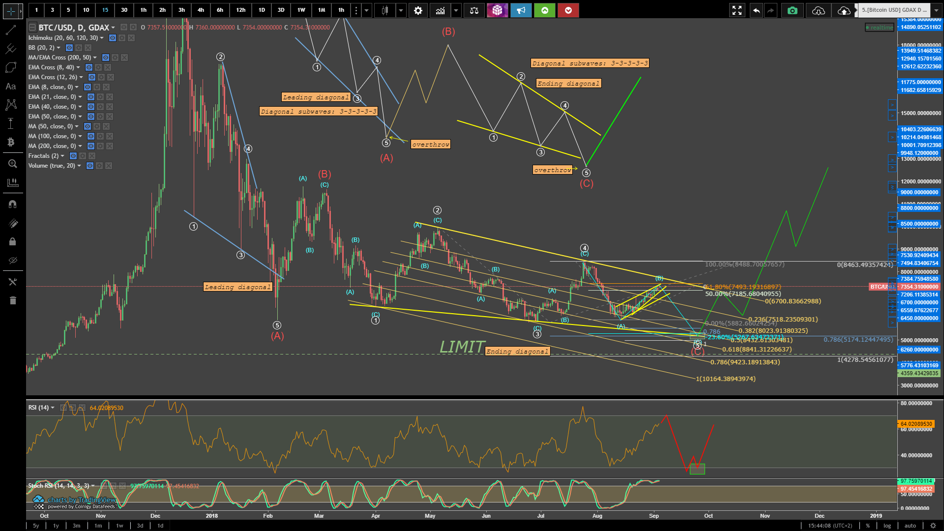This screenshot has height=531, width=944.
Task: Toggle visibility of Volume (true, 20) indicator
Action: point(90,166)
